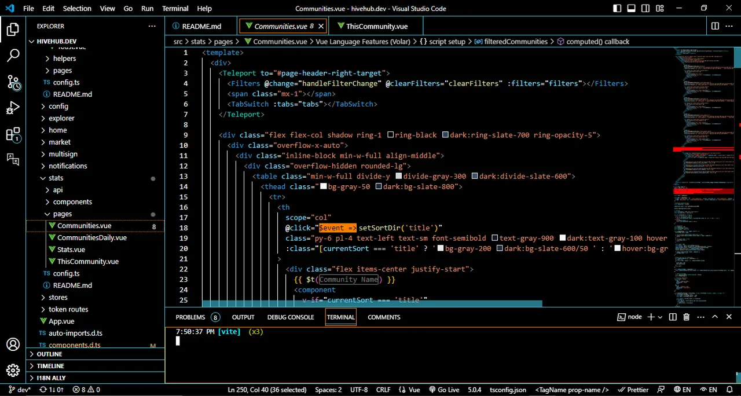Viewport: 741px width, 396px height.
Task: Kill the terminal with trash icon
Action: pyautogui.click(x=687, y=317)
